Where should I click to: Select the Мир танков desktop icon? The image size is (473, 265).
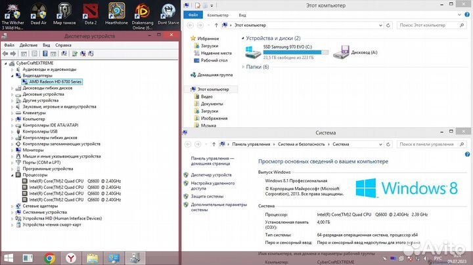pos(64,14)
